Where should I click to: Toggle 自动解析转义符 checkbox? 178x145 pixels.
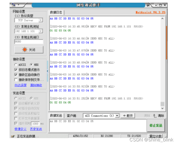point(16,103)
